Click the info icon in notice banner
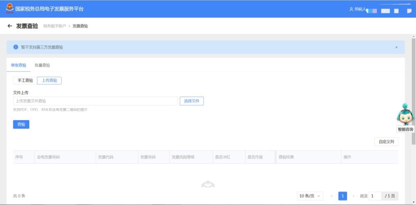This screenshot has height=205, width=416. (x=16, y=47)
